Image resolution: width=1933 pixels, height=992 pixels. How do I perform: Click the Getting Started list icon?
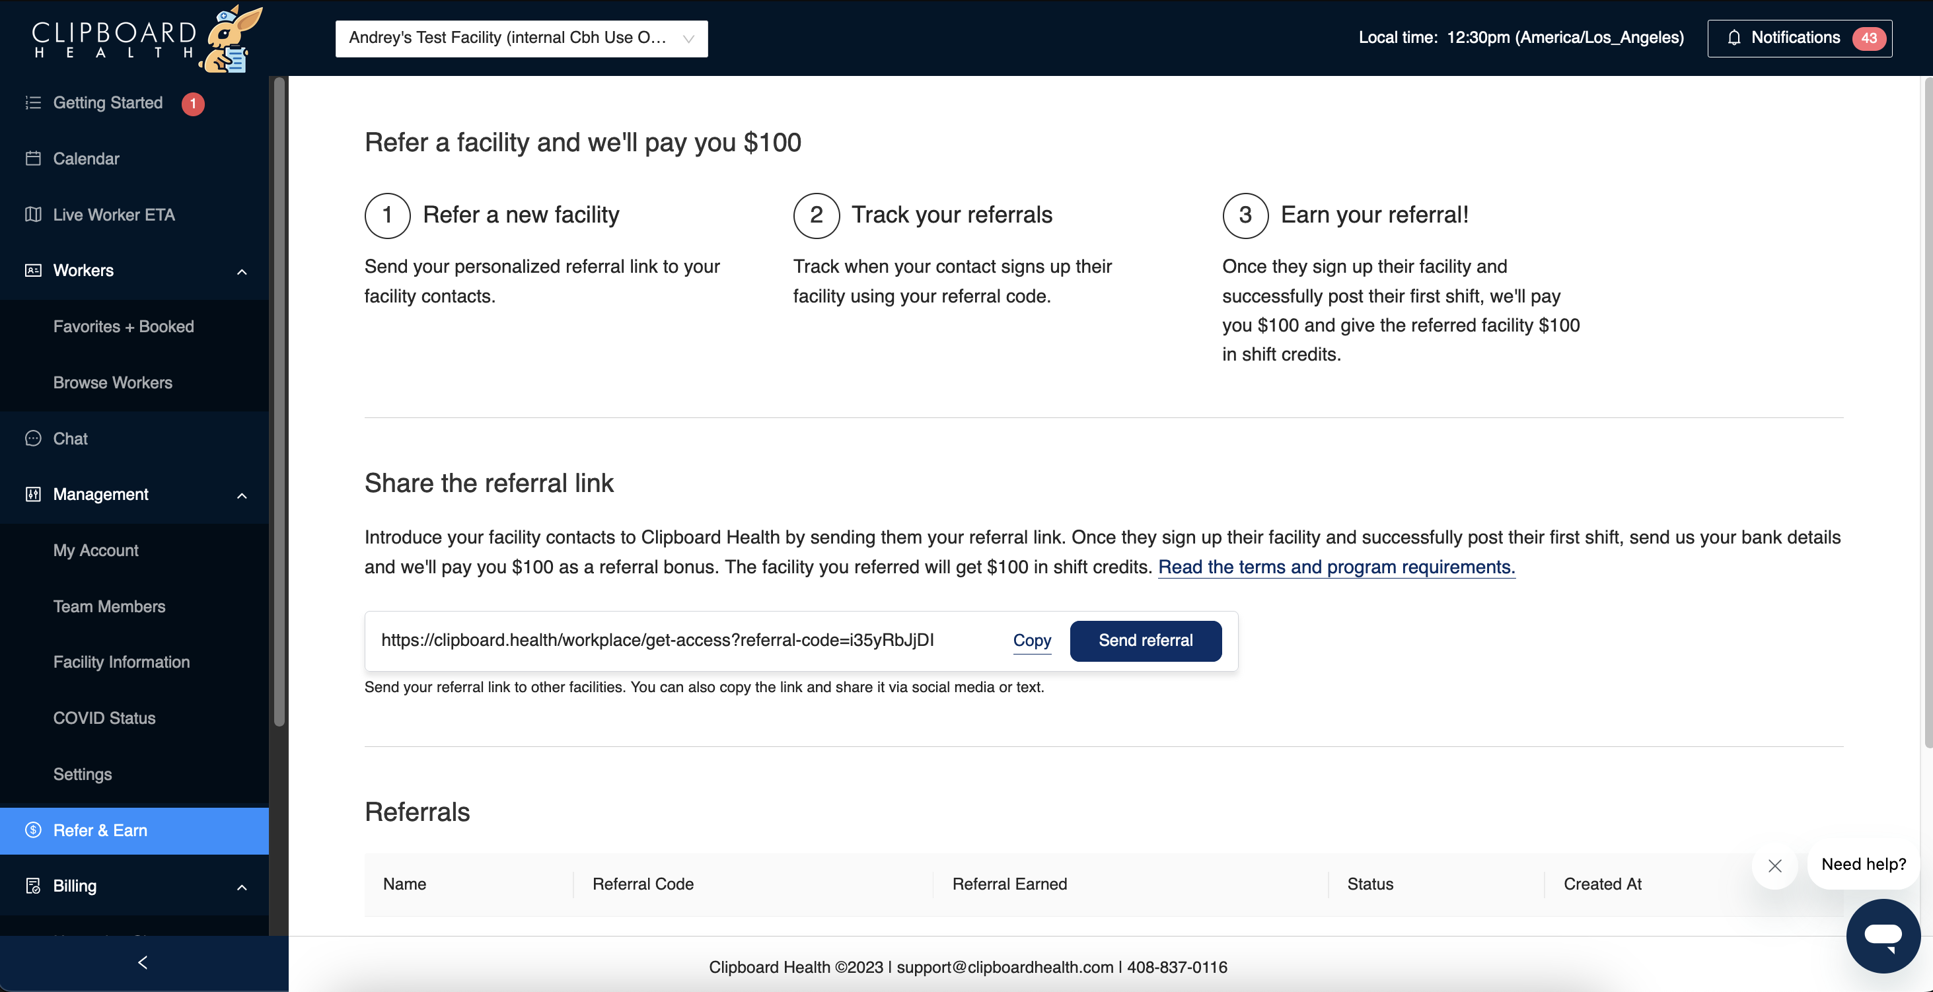click(x=33, y=103)
